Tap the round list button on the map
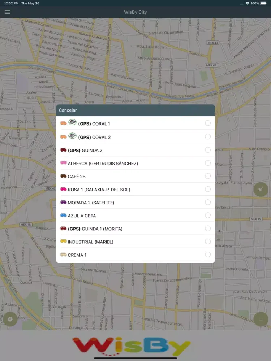The image size is (271, 361). (x=261, y=319)
